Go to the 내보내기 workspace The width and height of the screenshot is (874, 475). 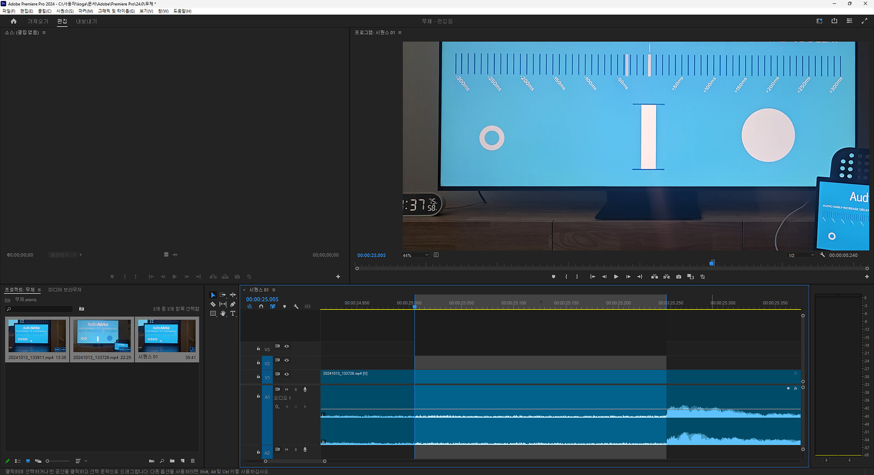click(86, 21)
